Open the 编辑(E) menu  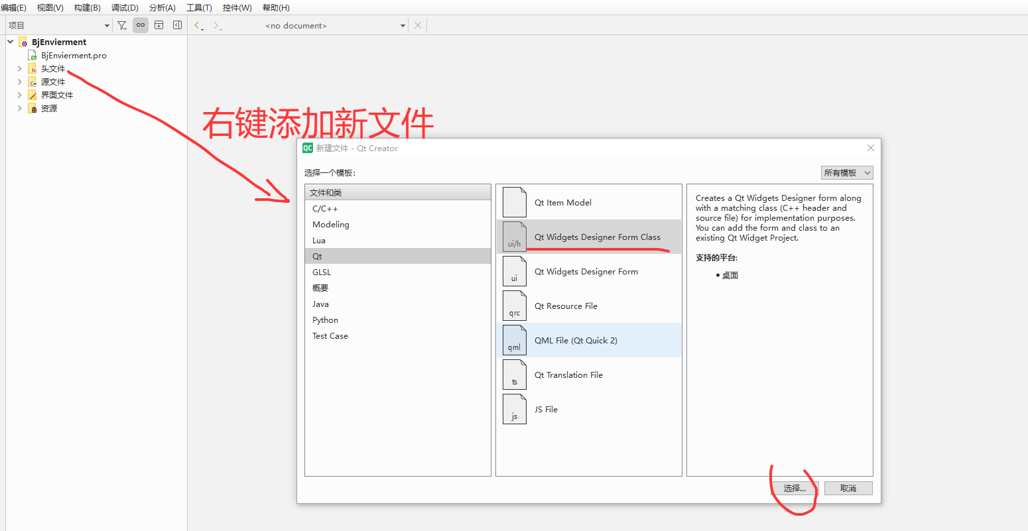[13, 7]
